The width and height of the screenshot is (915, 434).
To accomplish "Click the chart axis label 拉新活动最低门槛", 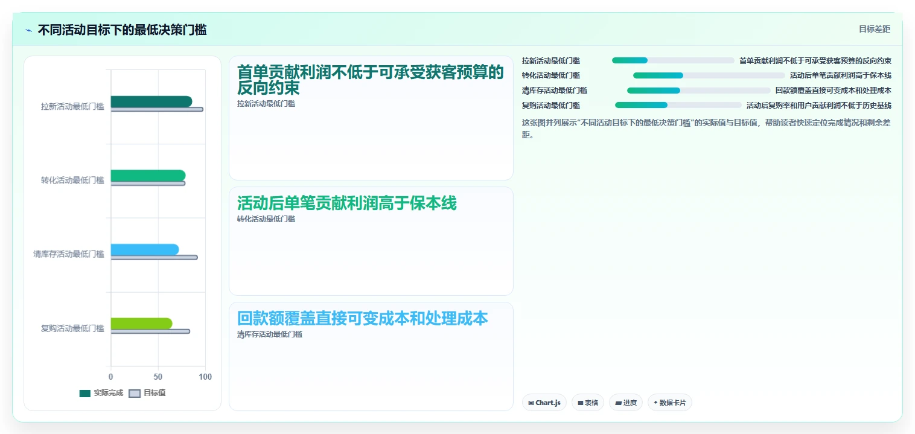I will coord(72,106).
